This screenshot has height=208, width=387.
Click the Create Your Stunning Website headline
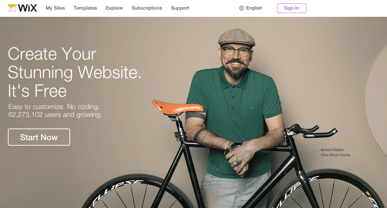click(x=75, y=72)
